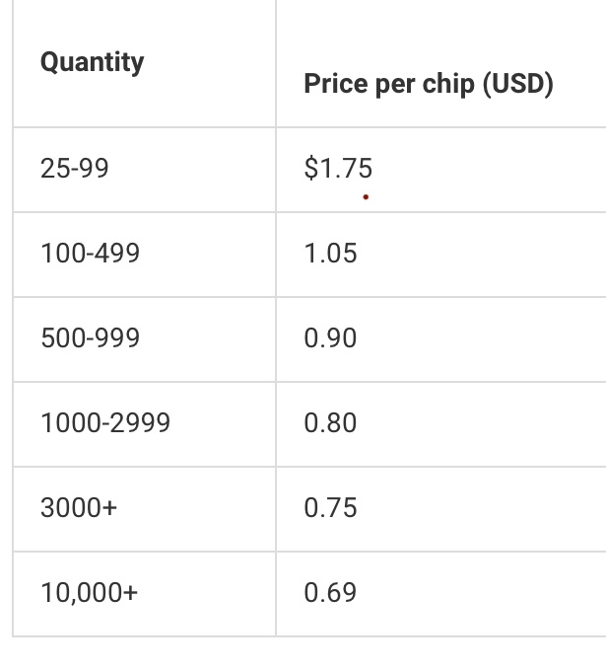This screenshot has height=669, width=606.
Task: Click the 1.05 price value
Action: pyautogui.click(x=330, y=254)
